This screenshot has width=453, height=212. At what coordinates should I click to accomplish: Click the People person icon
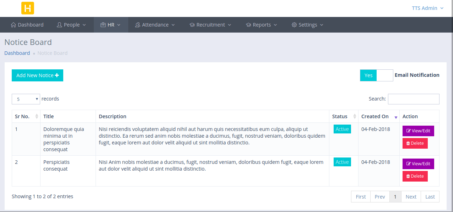tap(59, 25)
